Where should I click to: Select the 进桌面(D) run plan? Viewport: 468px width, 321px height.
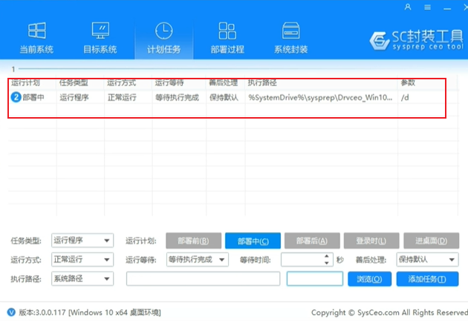pyautogui.click(x=431, y=241)
